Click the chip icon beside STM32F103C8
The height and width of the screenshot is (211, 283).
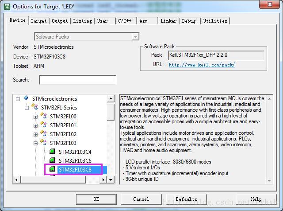tap(52, 169)
